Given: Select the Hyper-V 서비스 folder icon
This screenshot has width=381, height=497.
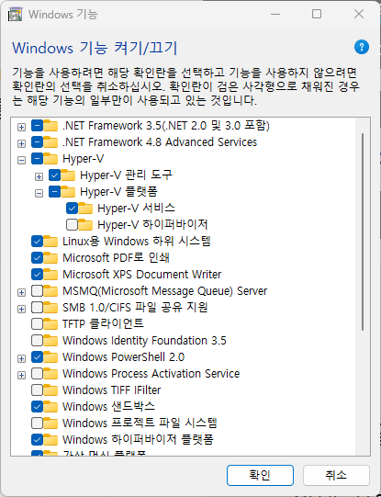Looking at the screenshot, I should tap(85, 208).
